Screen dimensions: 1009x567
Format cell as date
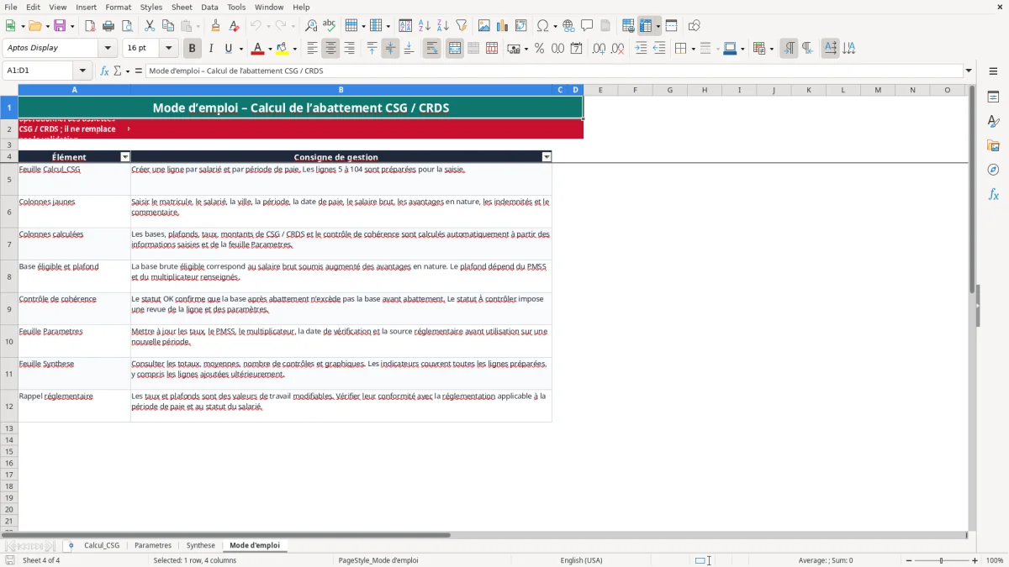576,49
